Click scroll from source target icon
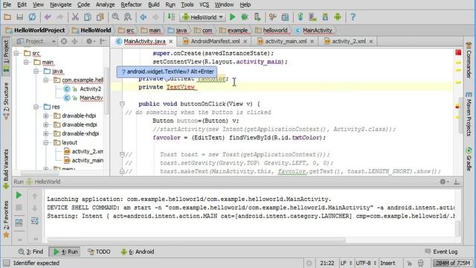Image resolution: width=476 pixels, height=268 pixels. tap(64, 41)
